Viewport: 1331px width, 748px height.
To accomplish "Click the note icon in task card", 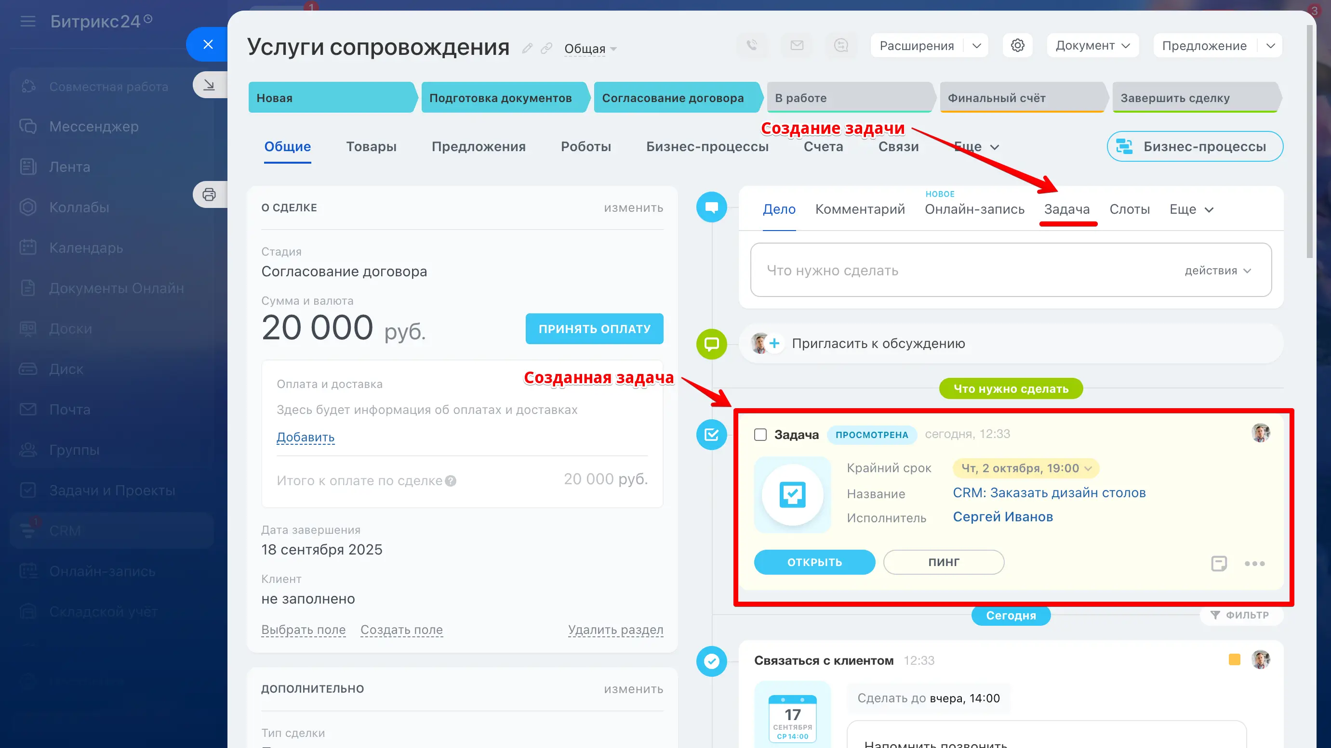I will click(1219, 563).
